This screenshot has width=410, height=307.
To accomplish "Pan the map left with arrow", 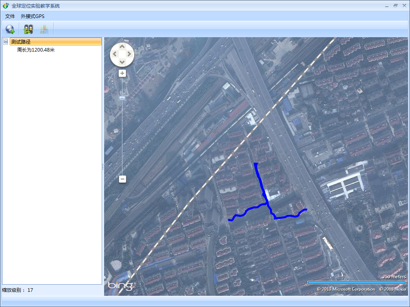I will [x=115, y=54].
